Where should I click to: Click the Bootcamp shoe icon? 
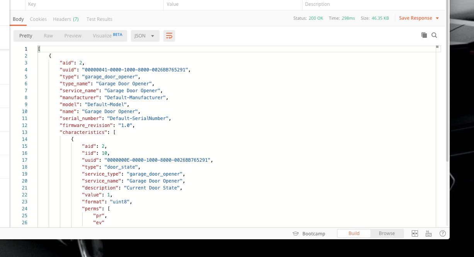296,233
